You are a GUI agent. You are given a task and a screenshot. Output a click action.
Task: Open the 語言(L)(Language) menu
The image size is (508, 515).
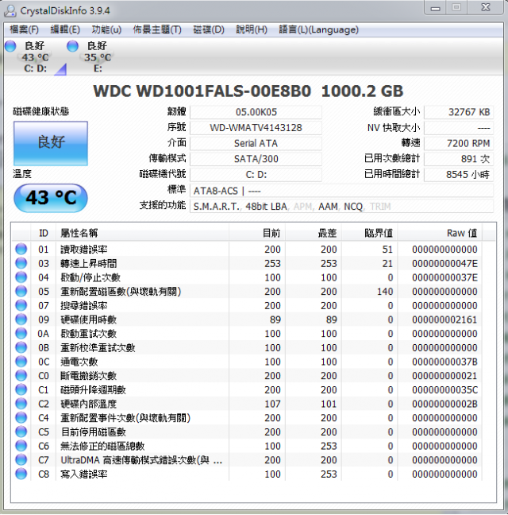pyautogui.click(x=318, y=29)
